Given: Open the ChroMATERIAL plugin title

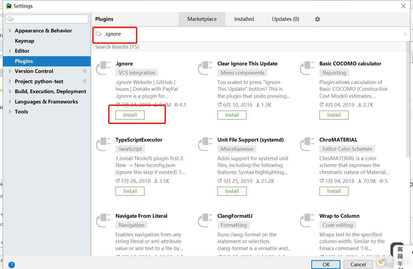Looking at the screenshot, I should pyautogui.click(x=338, y=140).
